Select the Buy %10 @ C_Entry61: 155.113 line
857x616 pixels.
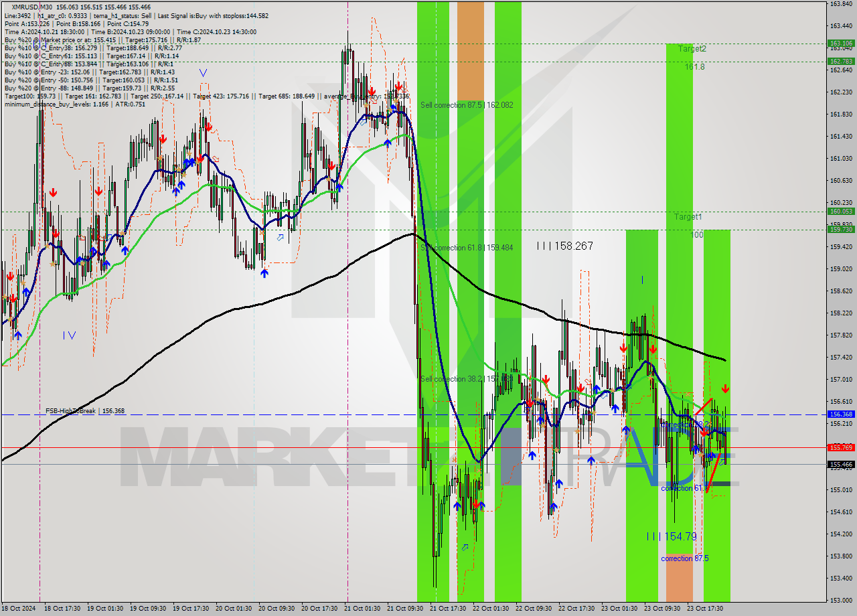pos(92,56)
